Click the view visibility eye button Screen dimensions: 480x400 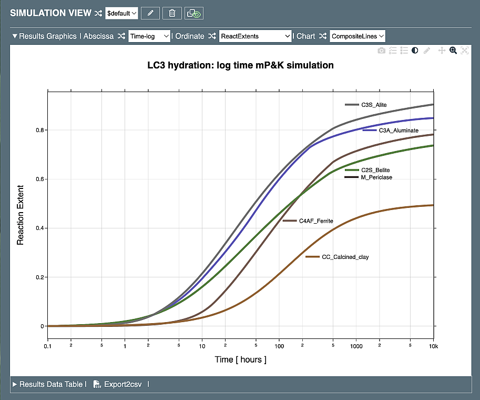(194, 13)
